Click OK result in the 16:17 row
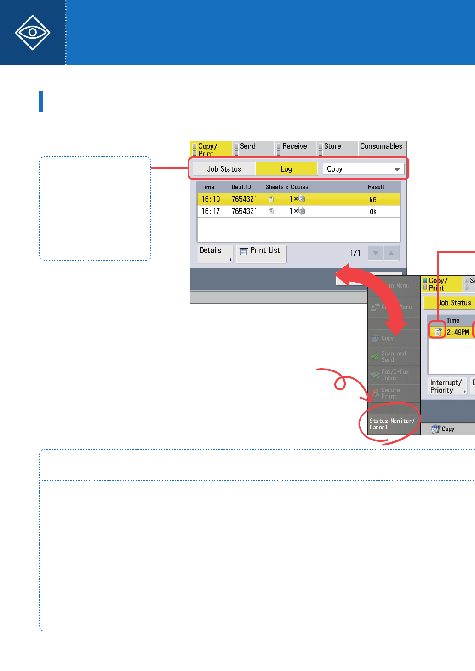The image size is (475, 671). point(373,212)
